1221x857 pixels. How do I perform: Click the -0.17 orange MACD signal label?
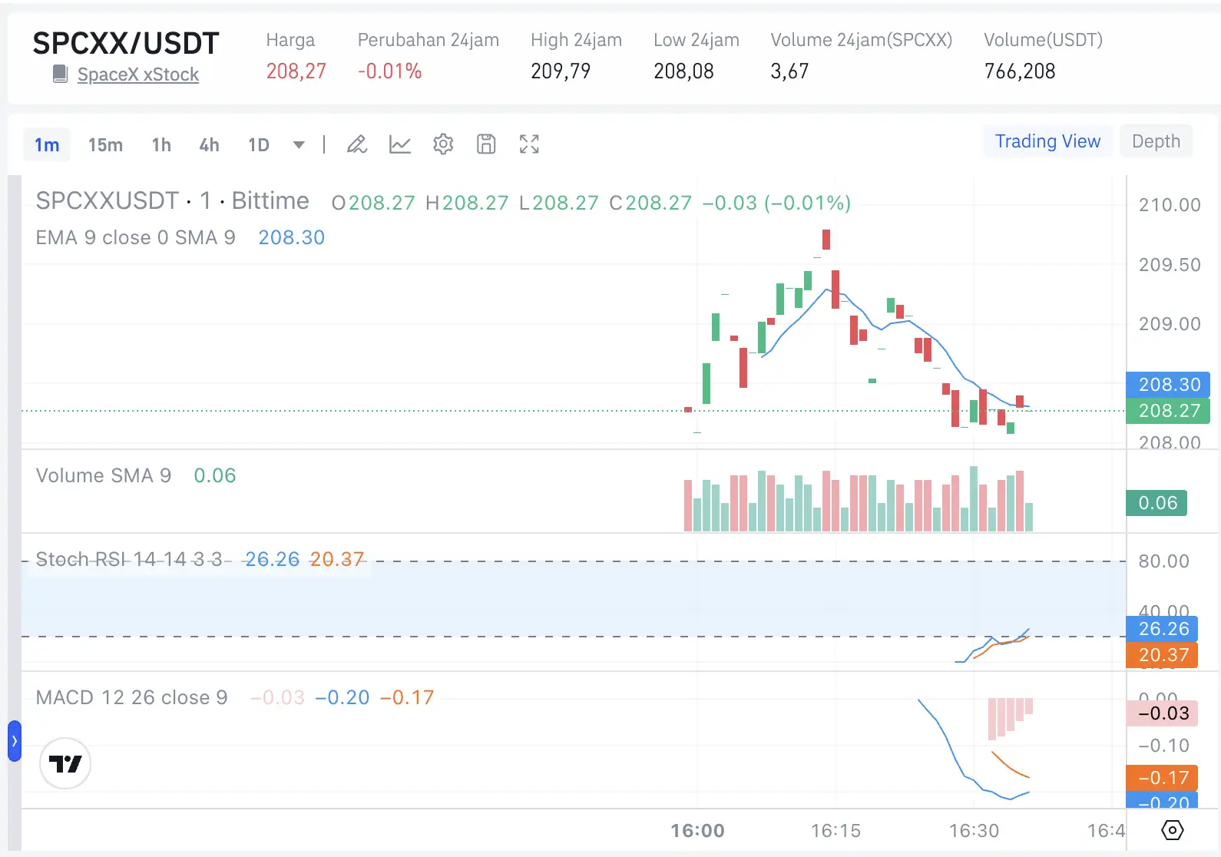1163,778
